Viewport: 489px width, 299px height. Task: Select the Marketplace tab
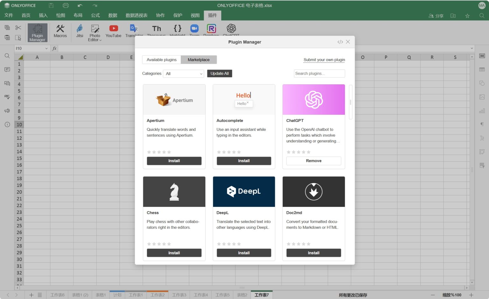point(199,60)
